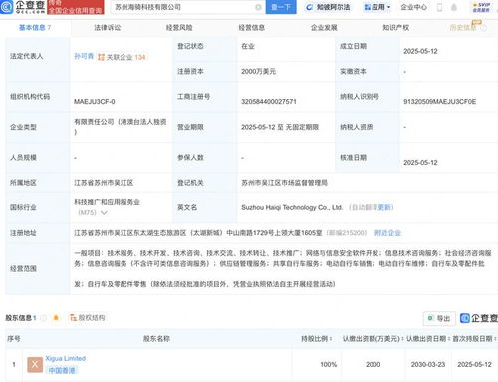498x382 pixels.
Task: Click the 更新 link beside the English name
Action: [384, 207]
